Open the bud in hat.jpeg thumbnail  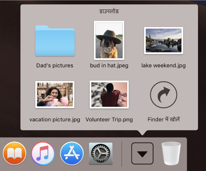109,40
